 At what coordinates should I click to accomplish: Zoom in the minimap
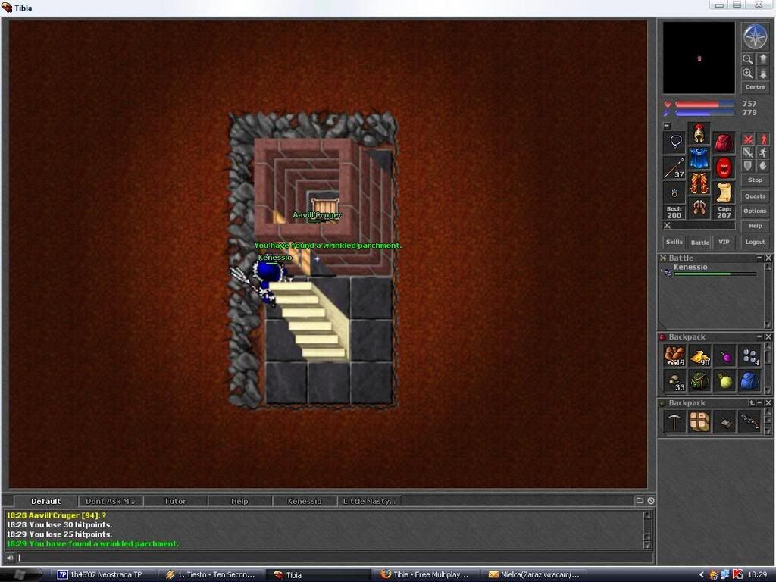click(748, 74)
